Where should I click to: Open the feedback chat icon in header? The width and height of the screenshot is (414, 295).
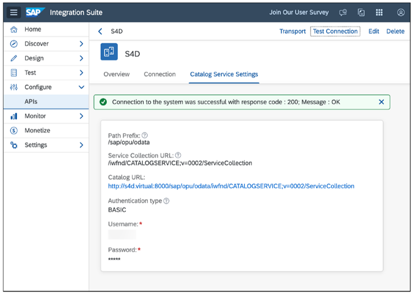[343, 13]
